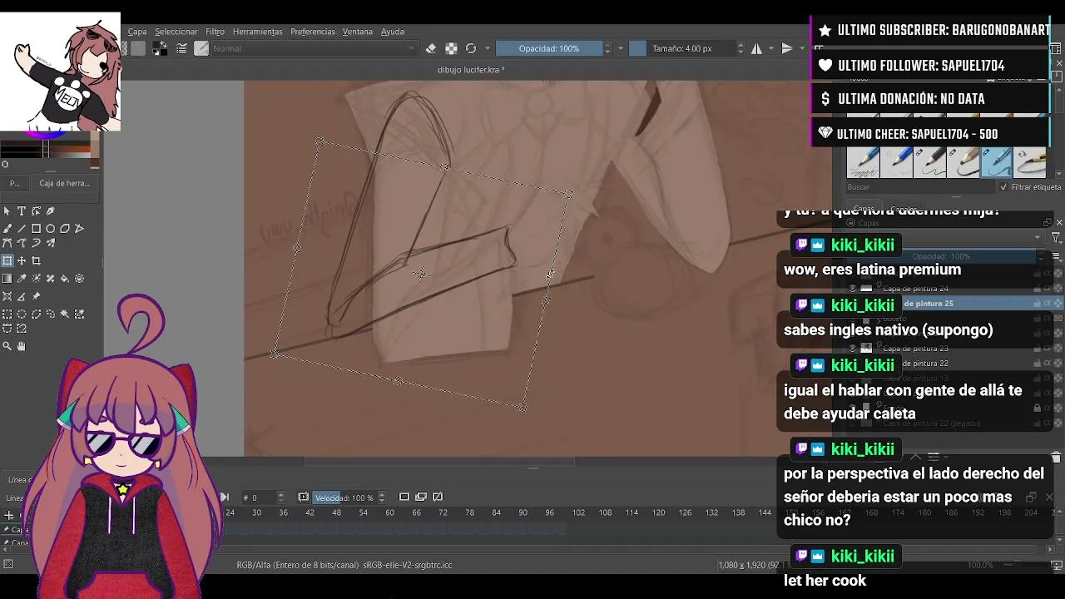Toggle Filtrar etiqueta checkbox
The width and height of the screenshot is (1065, 599).
tap(1003, 187)
